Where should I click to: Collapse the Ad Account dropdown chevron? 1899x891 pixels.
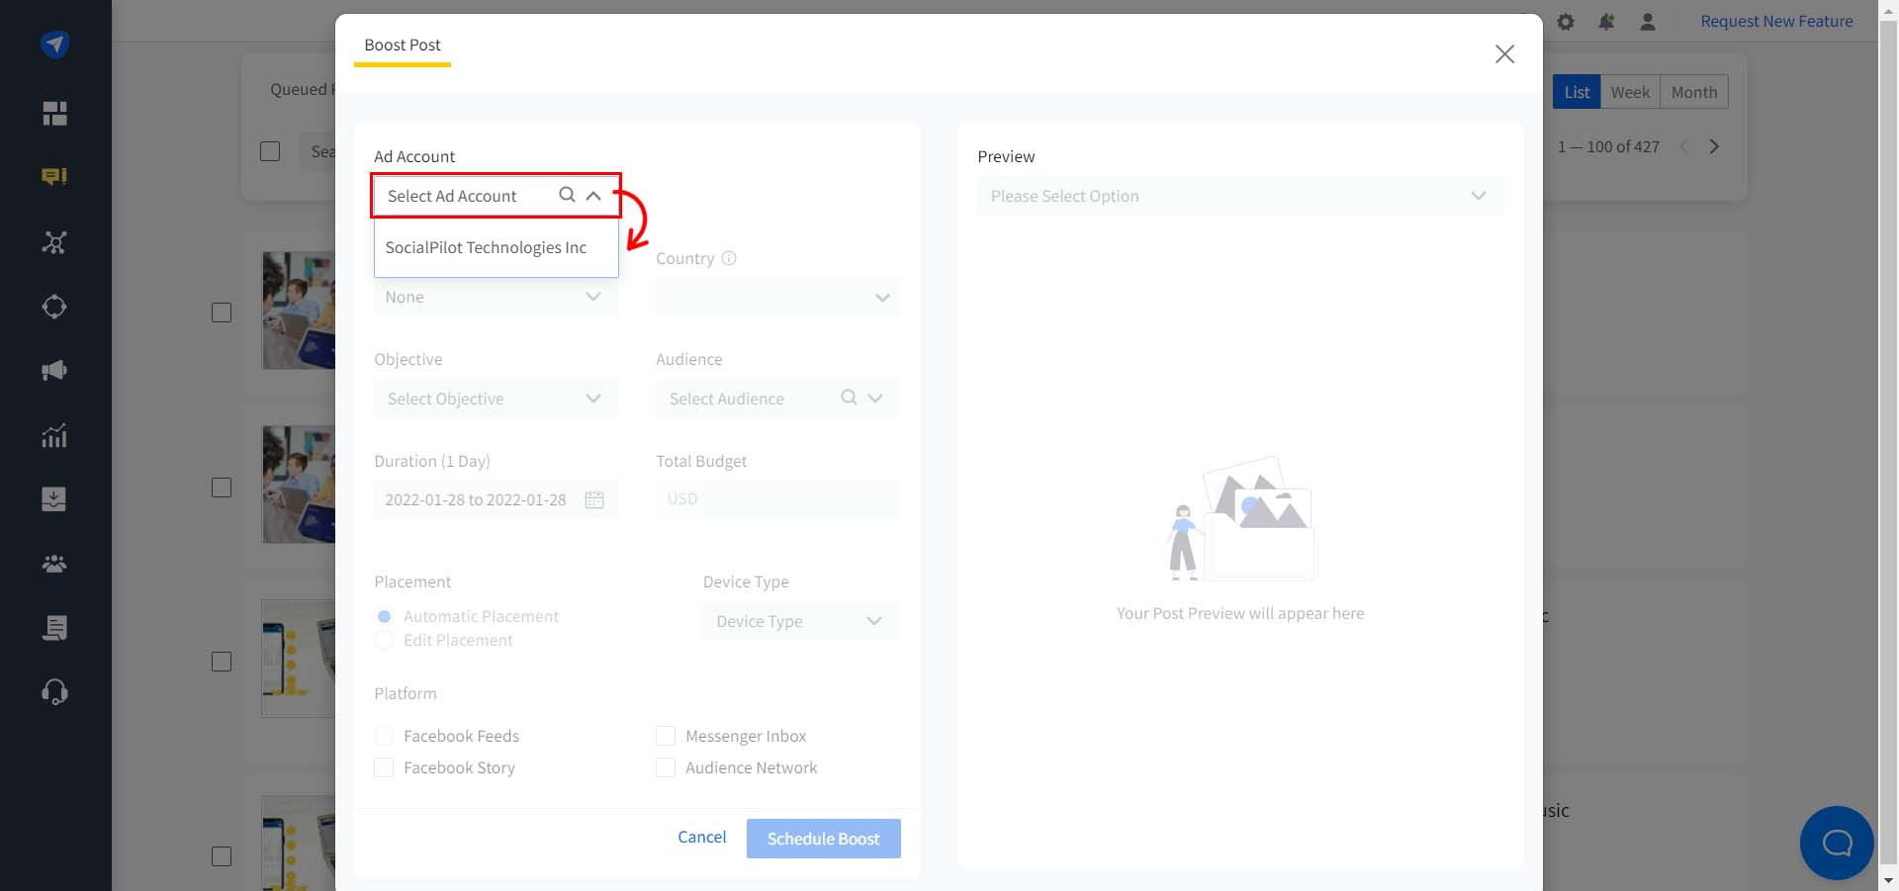coord(593,196)
